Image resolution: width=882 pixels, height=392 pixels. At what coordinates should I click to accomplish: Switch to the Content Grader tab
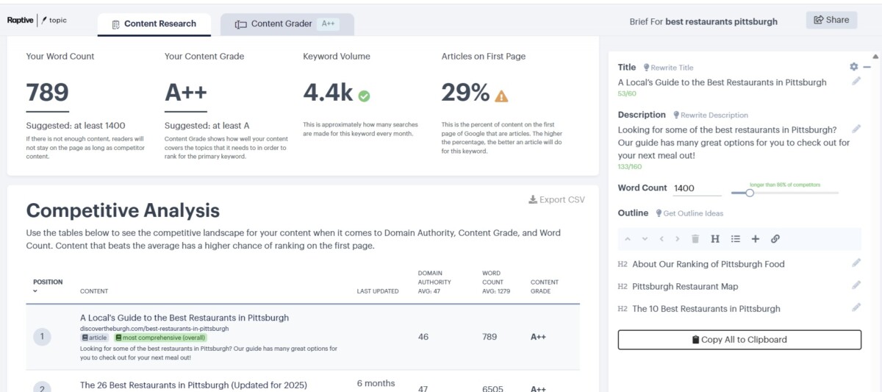click(287, 24)
